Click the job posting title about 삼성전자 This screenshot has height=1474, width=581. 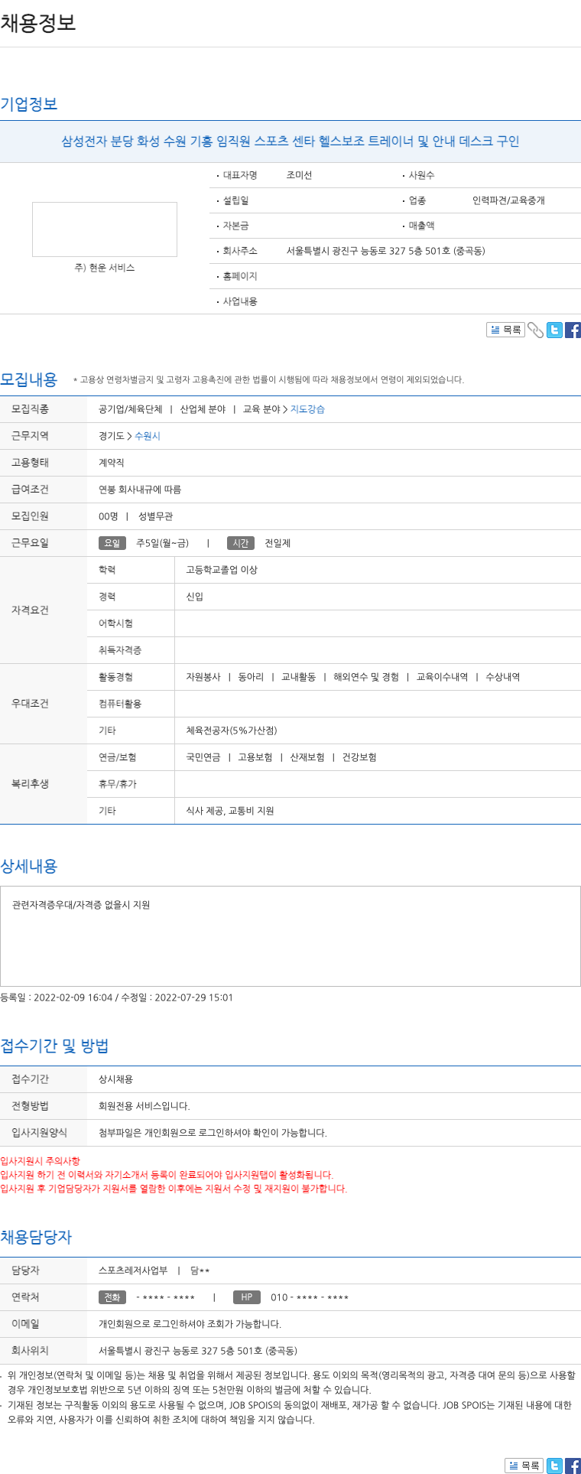(x=290, y=141)
